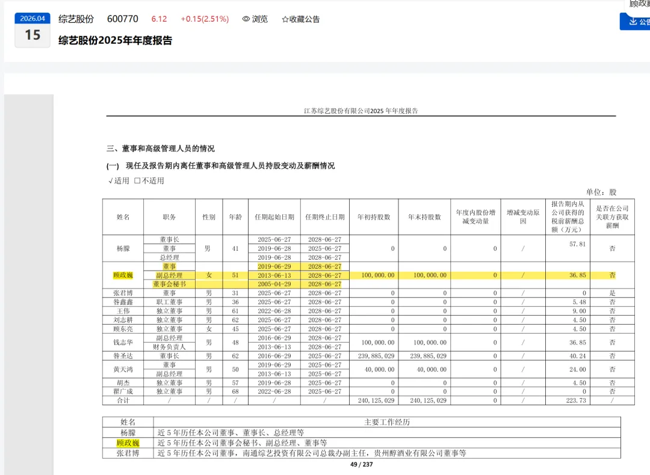Click the 瞿广成 name cell

pos(123,392)
